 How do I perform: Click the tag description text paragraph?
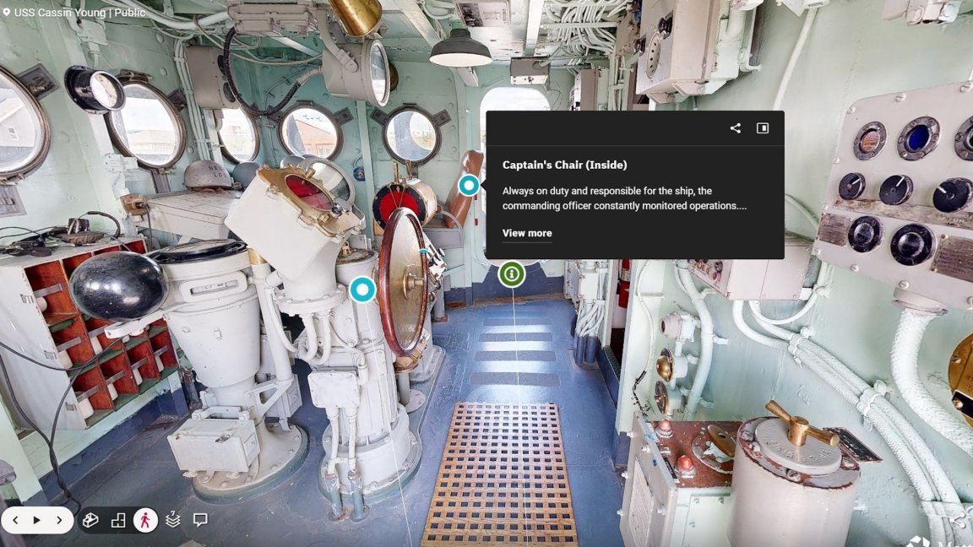(623, 198)
